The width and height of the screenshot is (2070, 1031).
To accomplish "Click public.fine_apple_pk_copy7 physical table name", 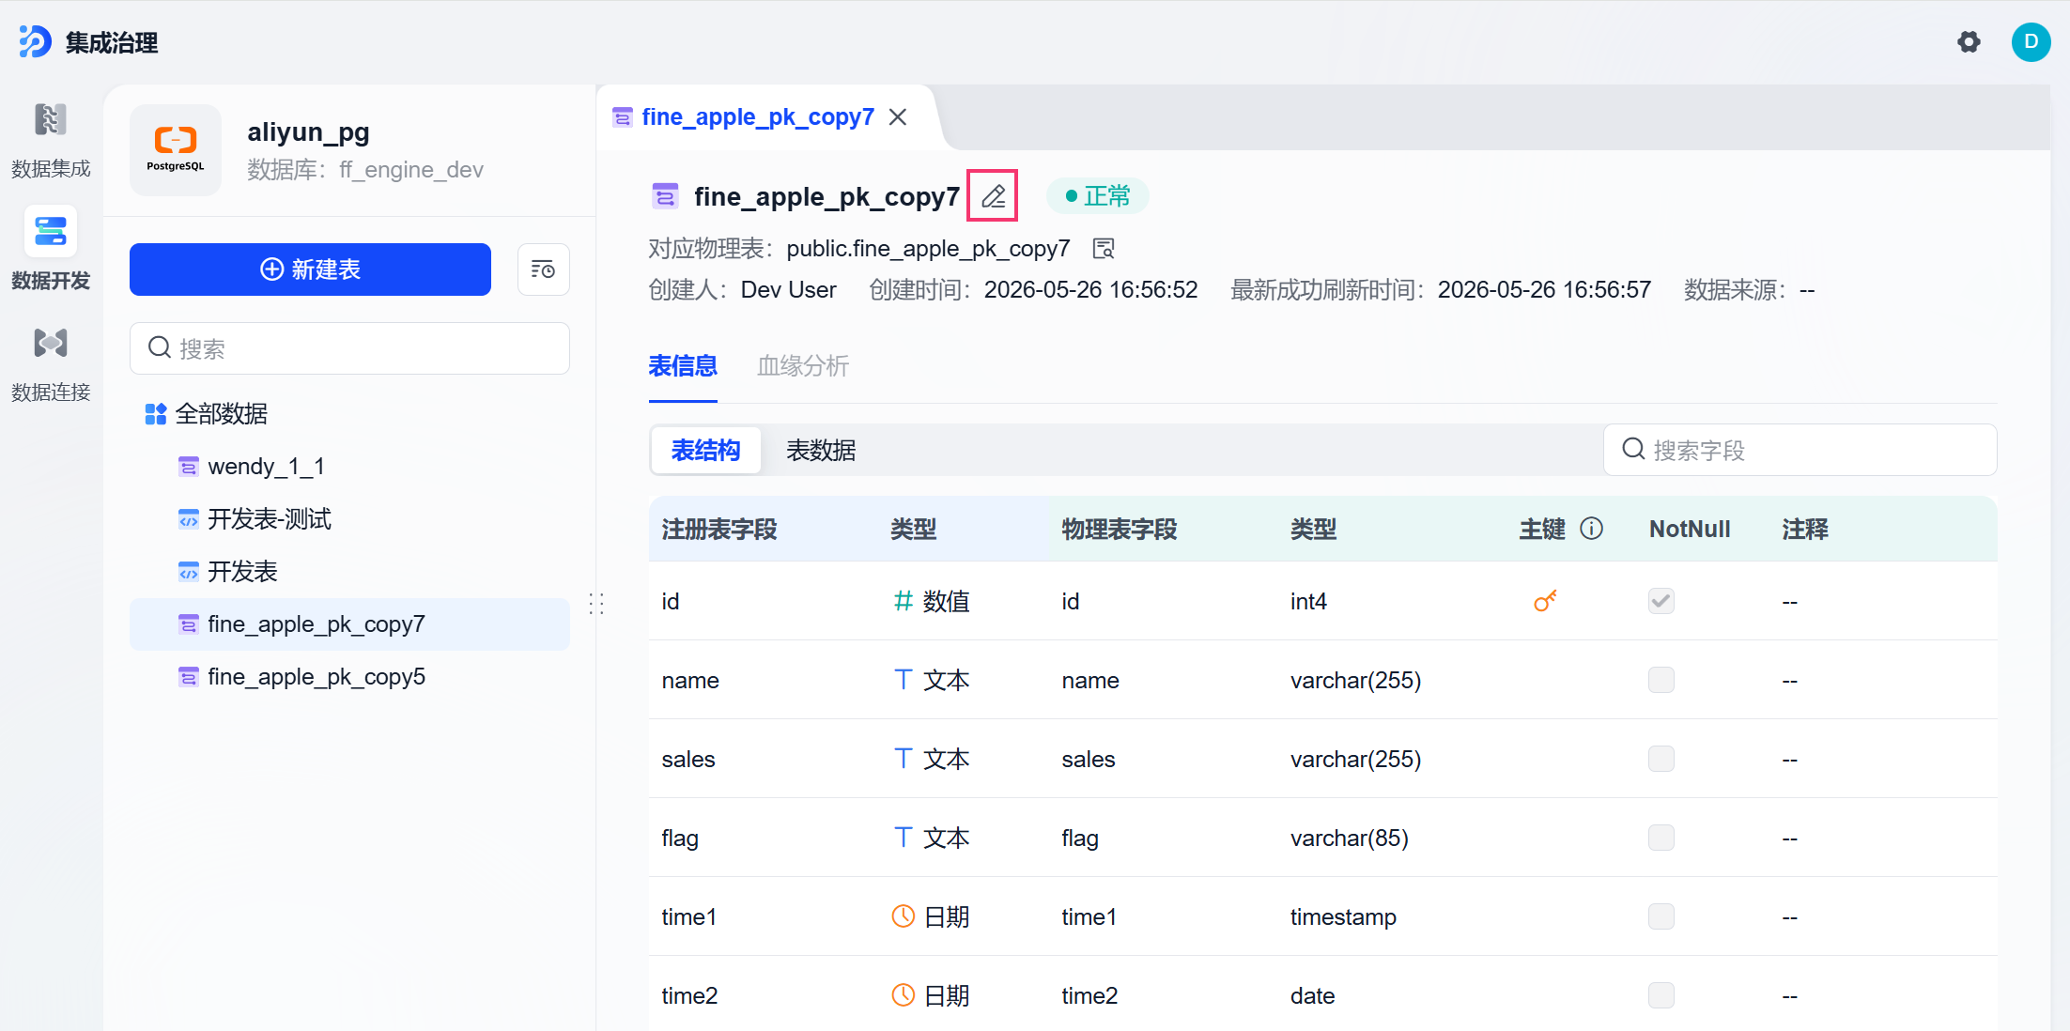I will pyautogui.click(x=928, y=249).
